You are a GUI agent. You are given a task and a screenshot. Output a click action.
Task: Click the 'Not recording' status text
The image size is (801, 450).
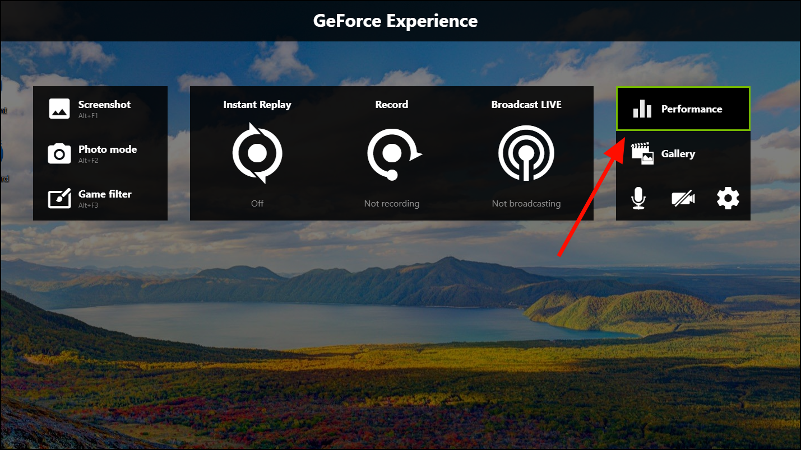392,204
